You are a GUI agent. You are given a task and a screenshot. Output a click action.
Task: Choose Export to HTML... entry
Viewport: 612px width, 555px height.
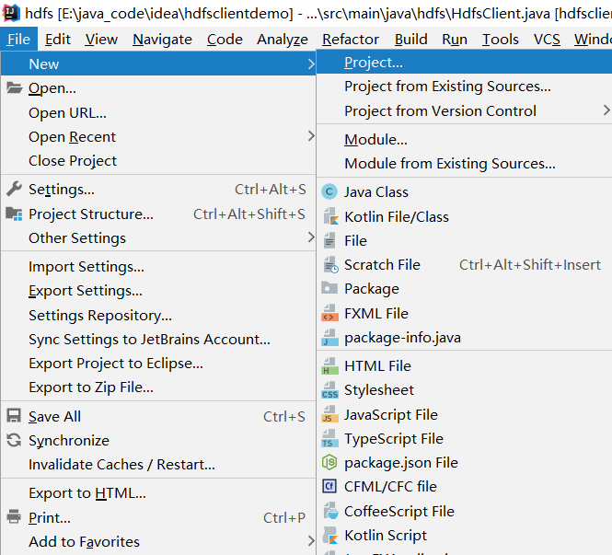tap(158, 493)
